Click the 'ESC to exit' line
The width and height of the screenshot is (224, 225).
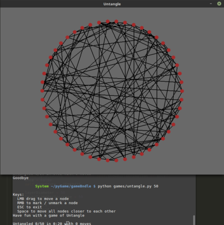pyautogui.click(x=29, y=207)
